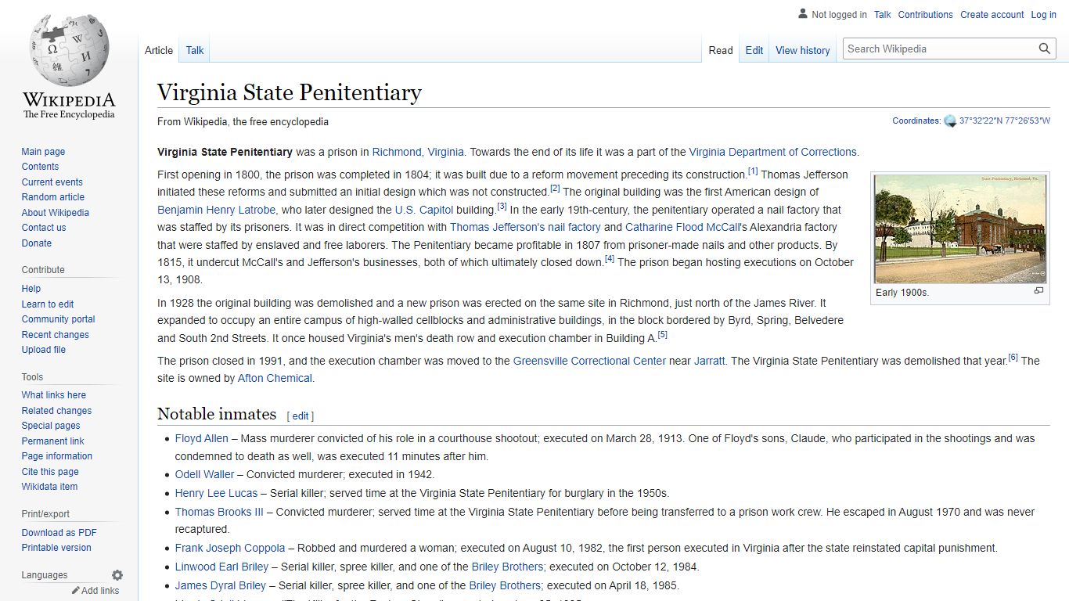The width and height of the screenshot is (1069, 601).
Task: Open Henry Lee Lucas link
Action: click(x=216, y=493)
